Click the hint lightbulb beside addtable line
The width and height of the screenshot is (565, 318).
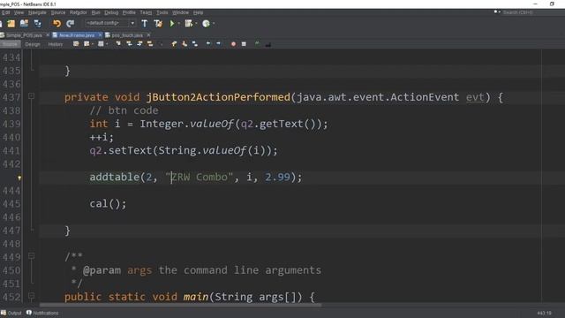(19, 178)
